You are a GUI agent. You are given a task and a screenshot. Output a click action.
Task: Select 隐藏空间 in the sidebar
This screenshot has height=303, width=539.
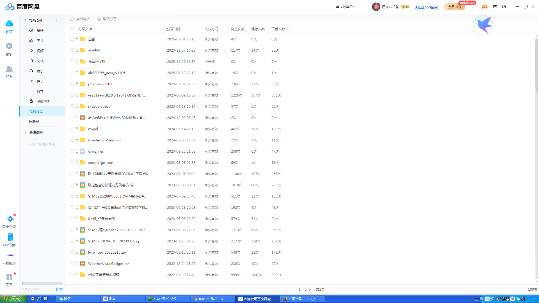tap(43, 102)
